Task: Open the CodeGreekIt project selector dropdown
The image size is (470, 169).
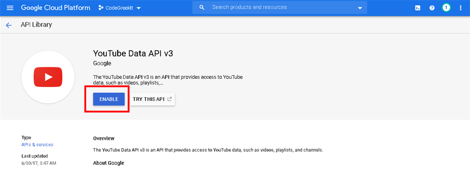Action: [x=120, y=8]
